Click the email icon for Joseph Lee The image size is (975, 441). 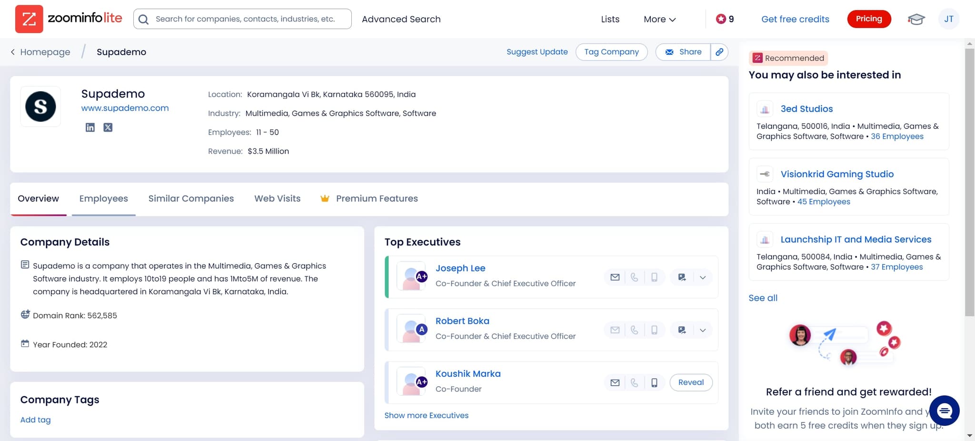point(615,277)
